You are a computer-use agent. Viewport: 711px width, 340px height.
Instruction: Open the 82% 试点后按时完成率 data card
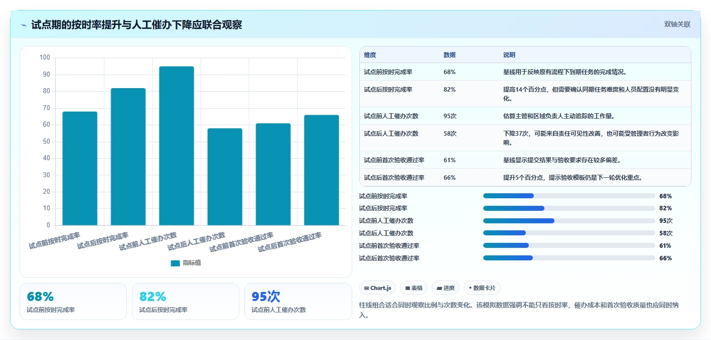[x=186, y=301]
